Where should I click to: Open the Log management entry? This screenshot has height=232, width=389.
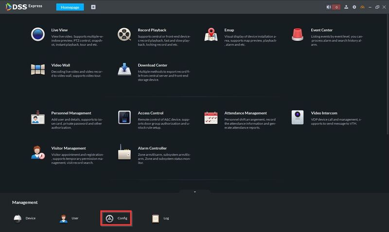(160, 218)
